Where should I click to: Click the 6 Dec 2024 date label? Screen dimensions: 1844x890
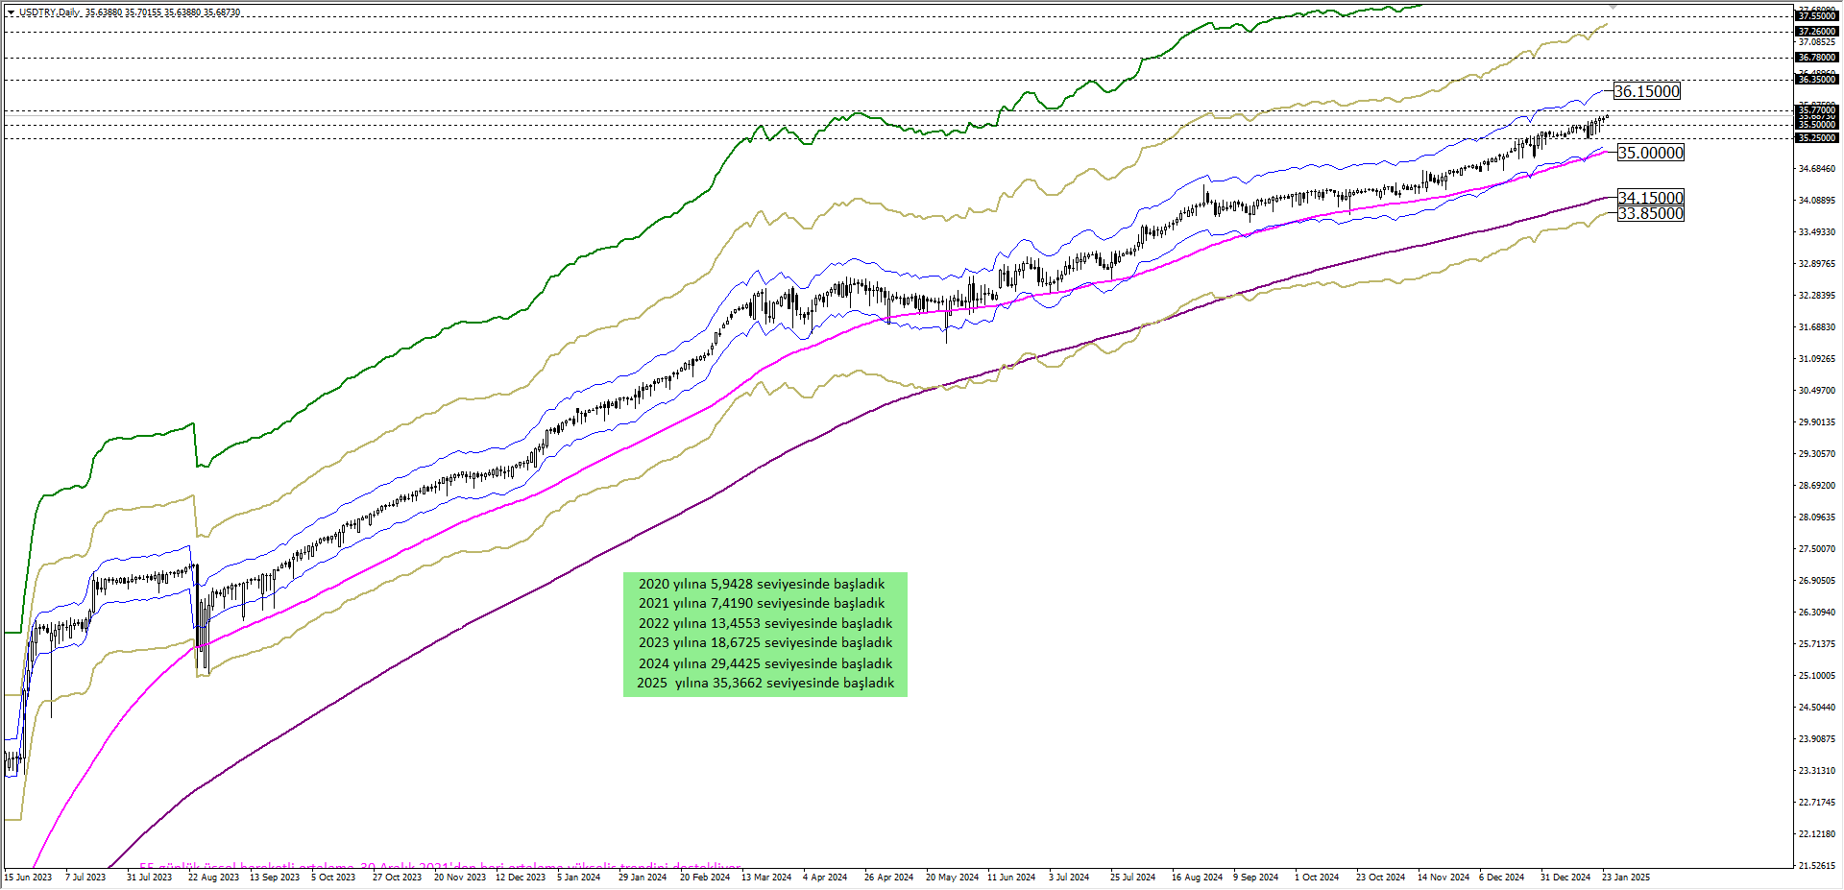click(1501, 877)
